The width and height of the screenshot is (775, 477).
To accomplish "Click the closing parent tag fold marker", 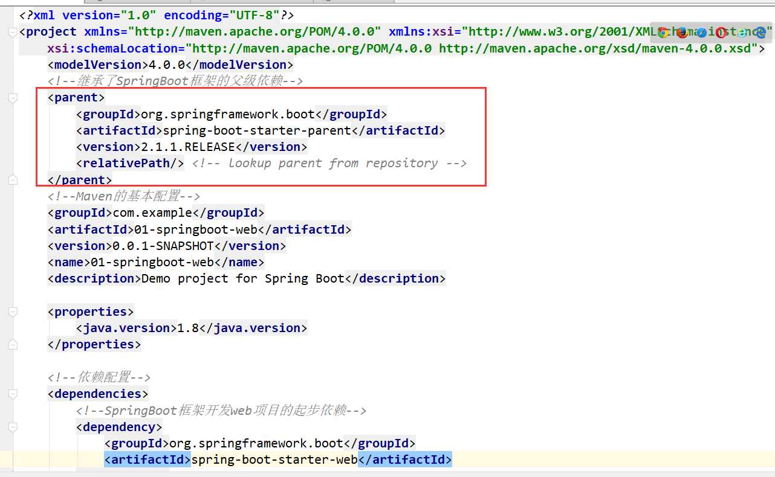I will (x=13, y=180).
